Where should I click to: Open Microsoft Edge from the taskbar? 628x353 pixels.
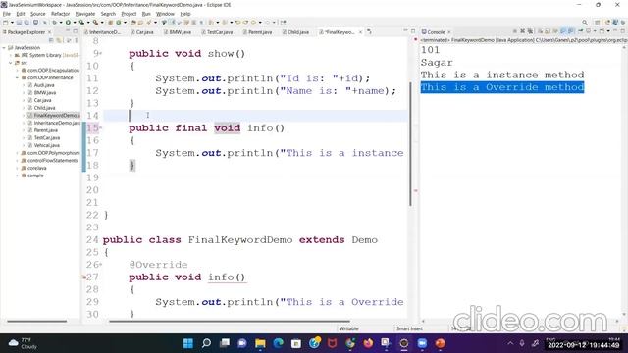point(279,343)
